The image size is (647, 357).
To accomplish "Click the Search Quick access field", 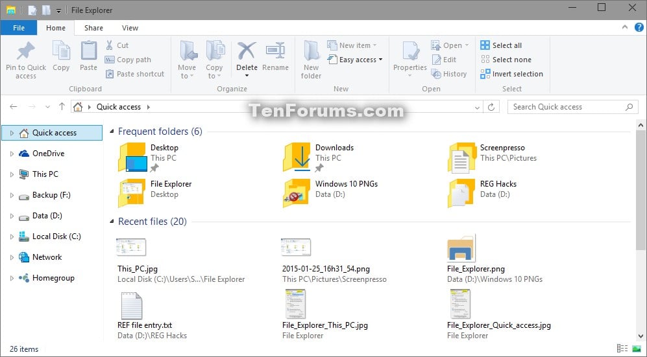I will coord(573,107).
